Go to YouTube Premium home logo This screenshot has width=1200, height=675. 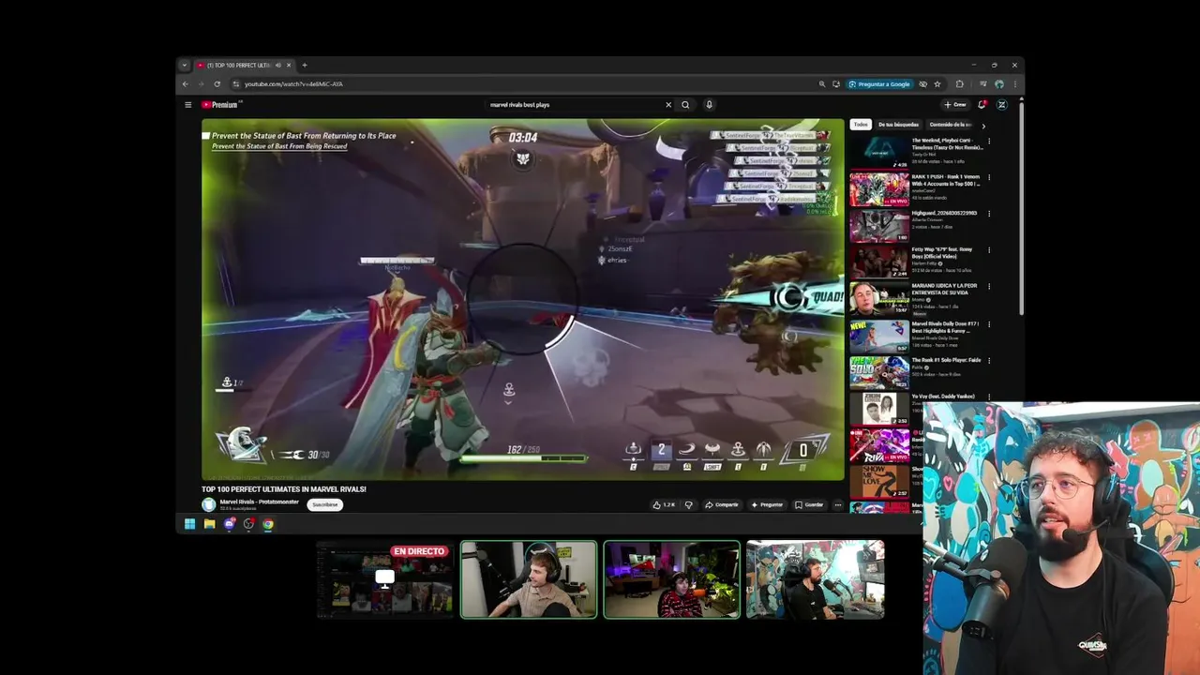click(221, 105)
